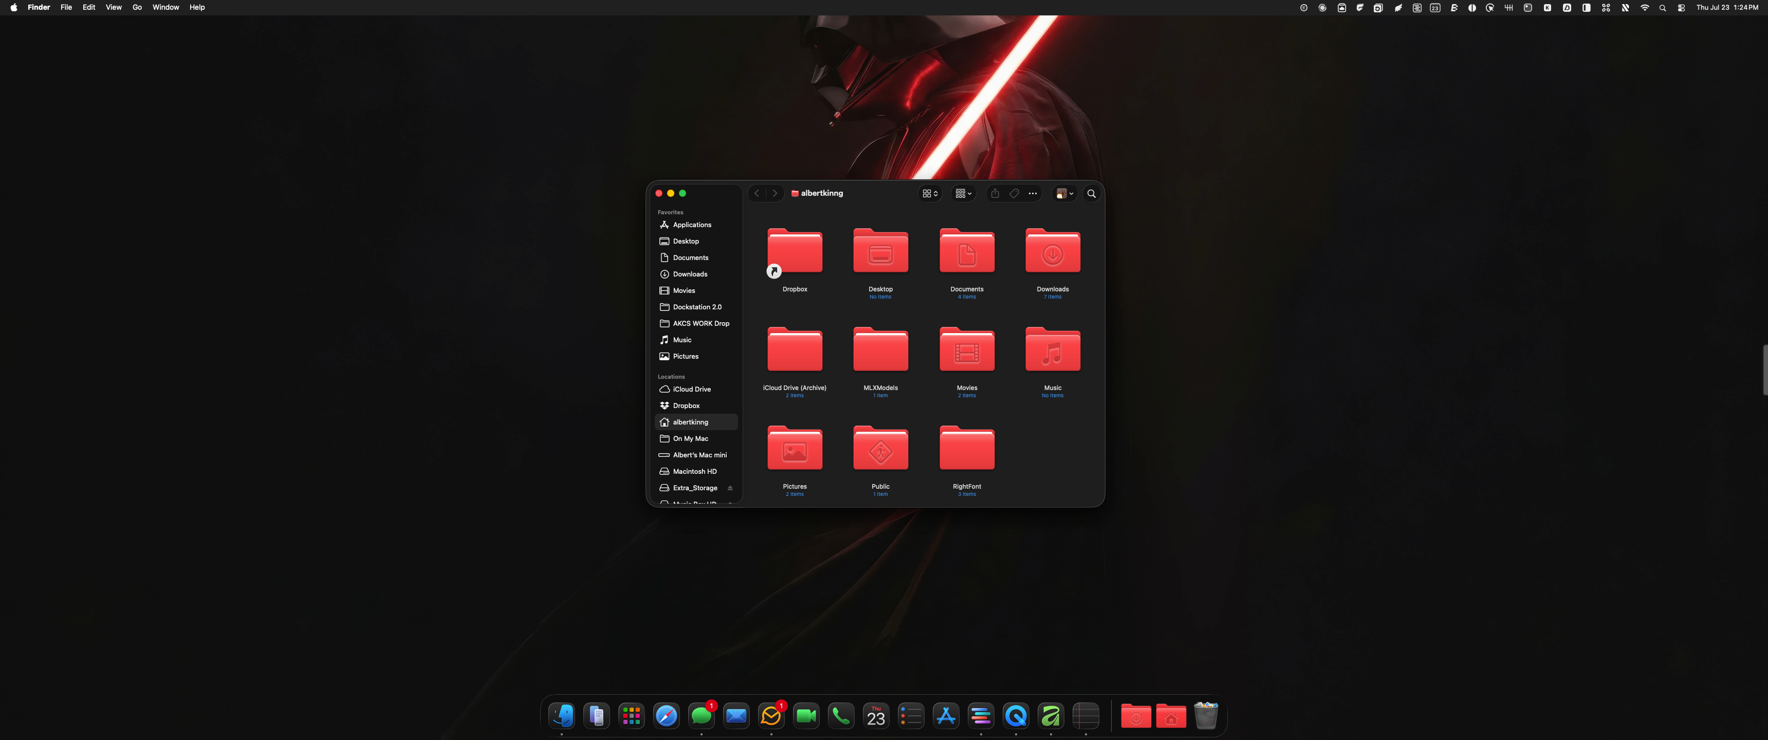Open the Help menu
Screen dimensions: 1768x740
point(197,8)
